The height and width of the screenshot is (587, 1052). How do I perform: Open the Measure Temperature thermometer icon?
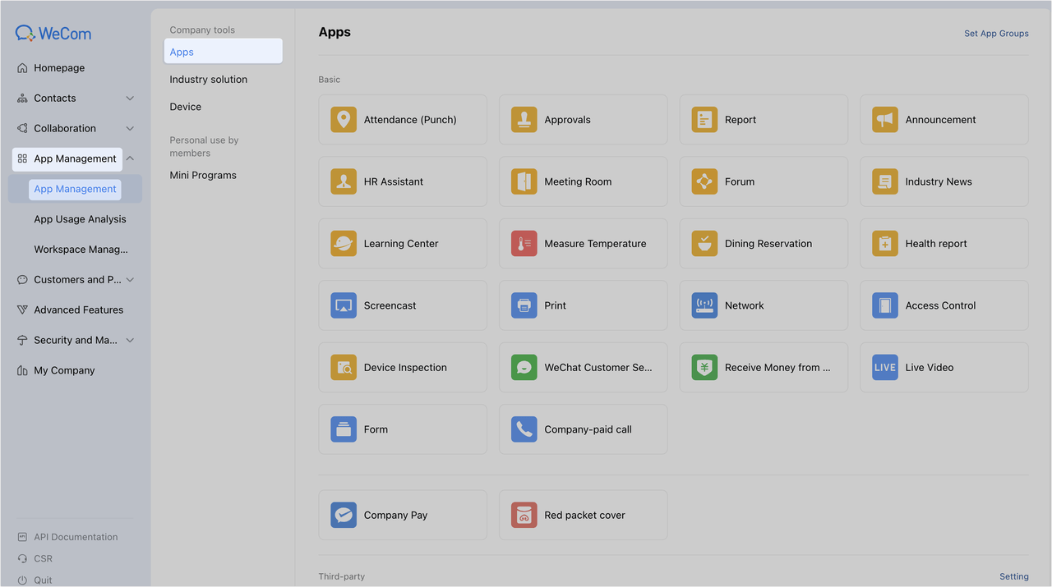(x=524, y=244)
